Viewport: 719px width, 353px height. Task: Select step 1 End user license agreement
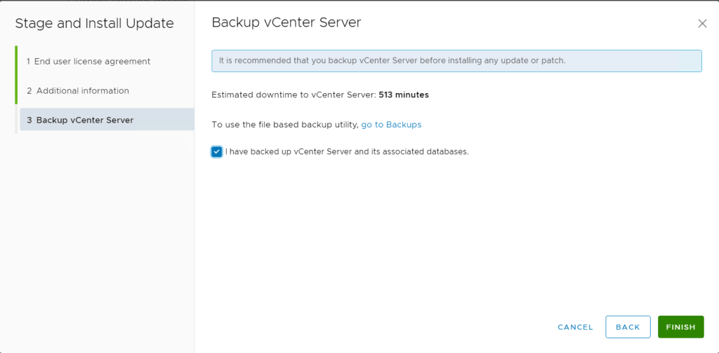click(x=88, y=62)
